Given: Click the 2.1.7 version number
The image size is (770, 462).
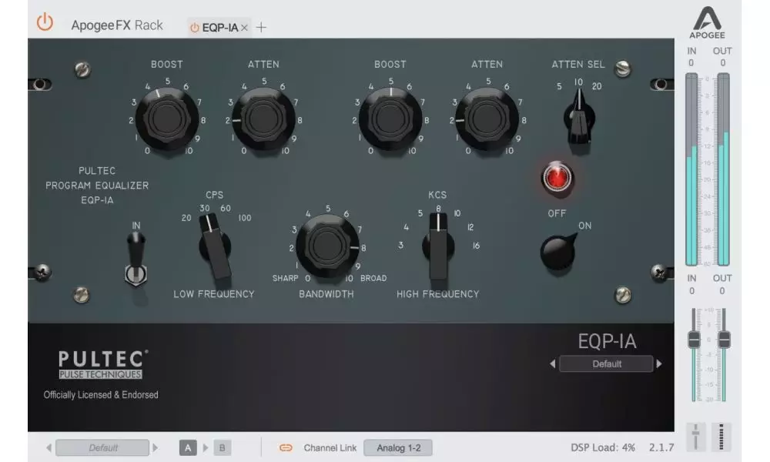Looking at the screenshot, I should pyautogui.click(x=661, y=448).
